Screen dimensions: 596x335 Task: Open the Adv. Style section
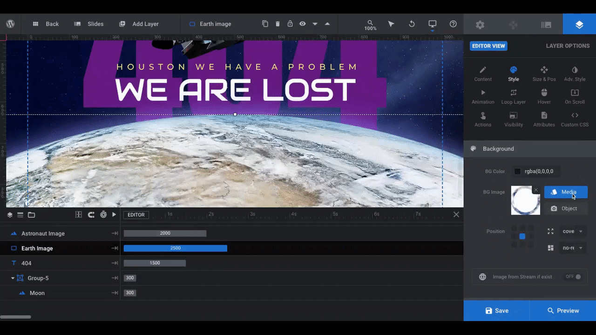click(575, 74)
